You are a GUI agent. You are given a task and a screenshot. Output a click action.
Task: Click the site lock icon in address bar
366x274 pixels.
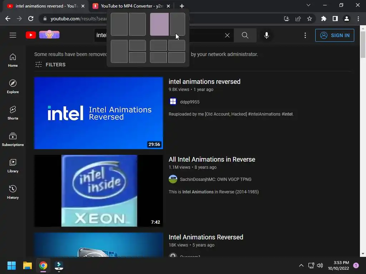[45, 19]
